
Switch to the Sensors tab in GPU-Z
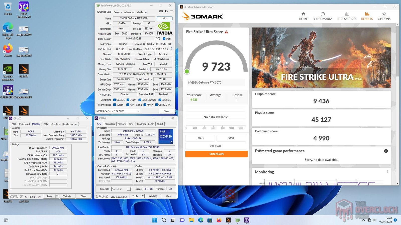(118, 12)
